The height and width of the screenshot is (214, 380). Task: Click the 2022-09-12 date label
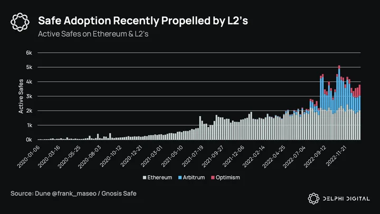(315, 157)
